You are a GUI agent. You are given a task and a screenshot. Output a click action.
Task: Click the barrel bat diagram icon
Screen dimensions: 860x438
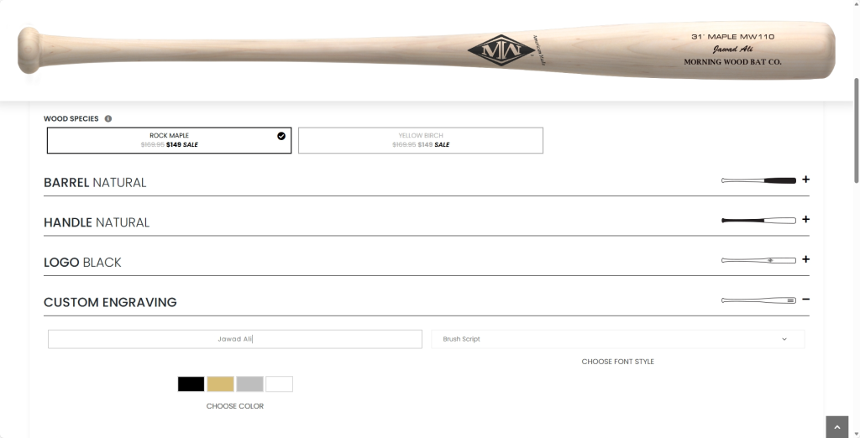click(x=758, y=180)
